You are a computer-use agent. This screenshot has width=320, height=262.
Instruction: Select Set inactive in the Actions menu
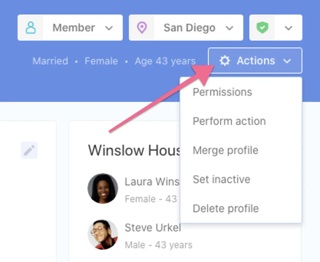(222, 179)
